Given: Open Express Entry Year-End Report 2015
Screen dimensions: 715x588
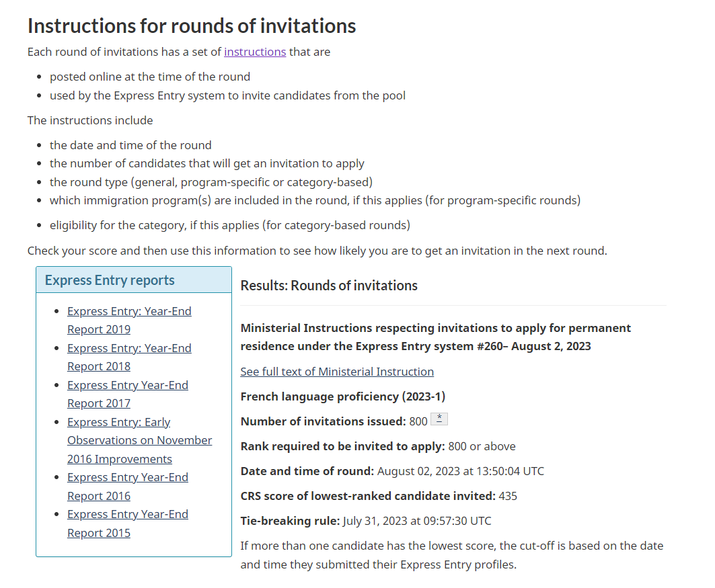Looking at the screenshot, I should [127, 523].
